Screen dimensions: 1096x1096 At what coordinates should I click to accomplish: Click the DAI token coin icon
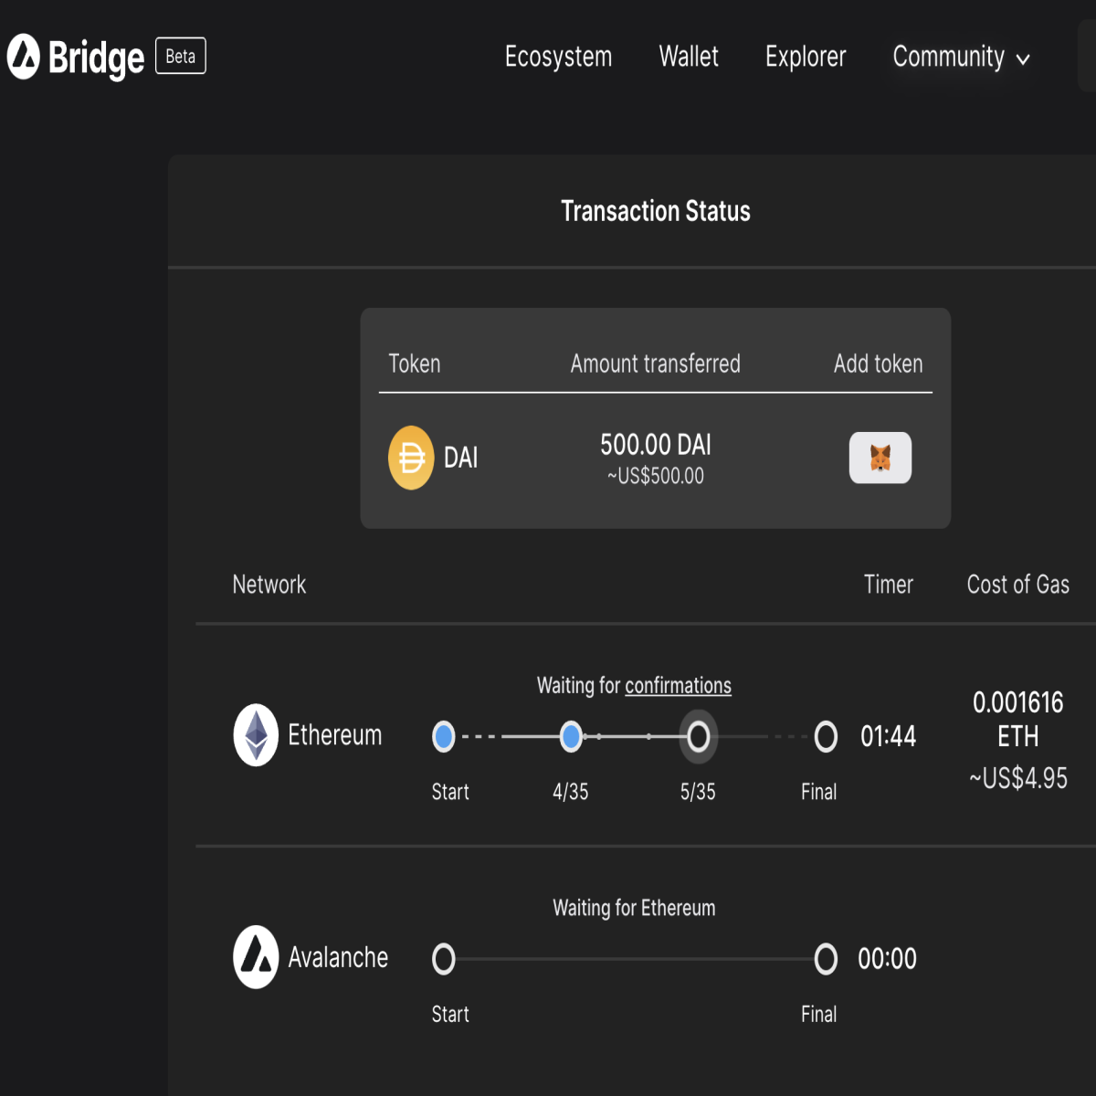411,458
